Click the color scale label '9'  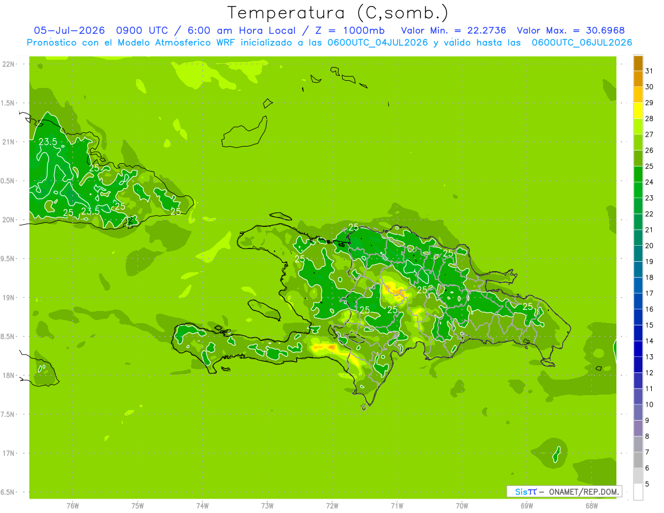click(647, 421)
